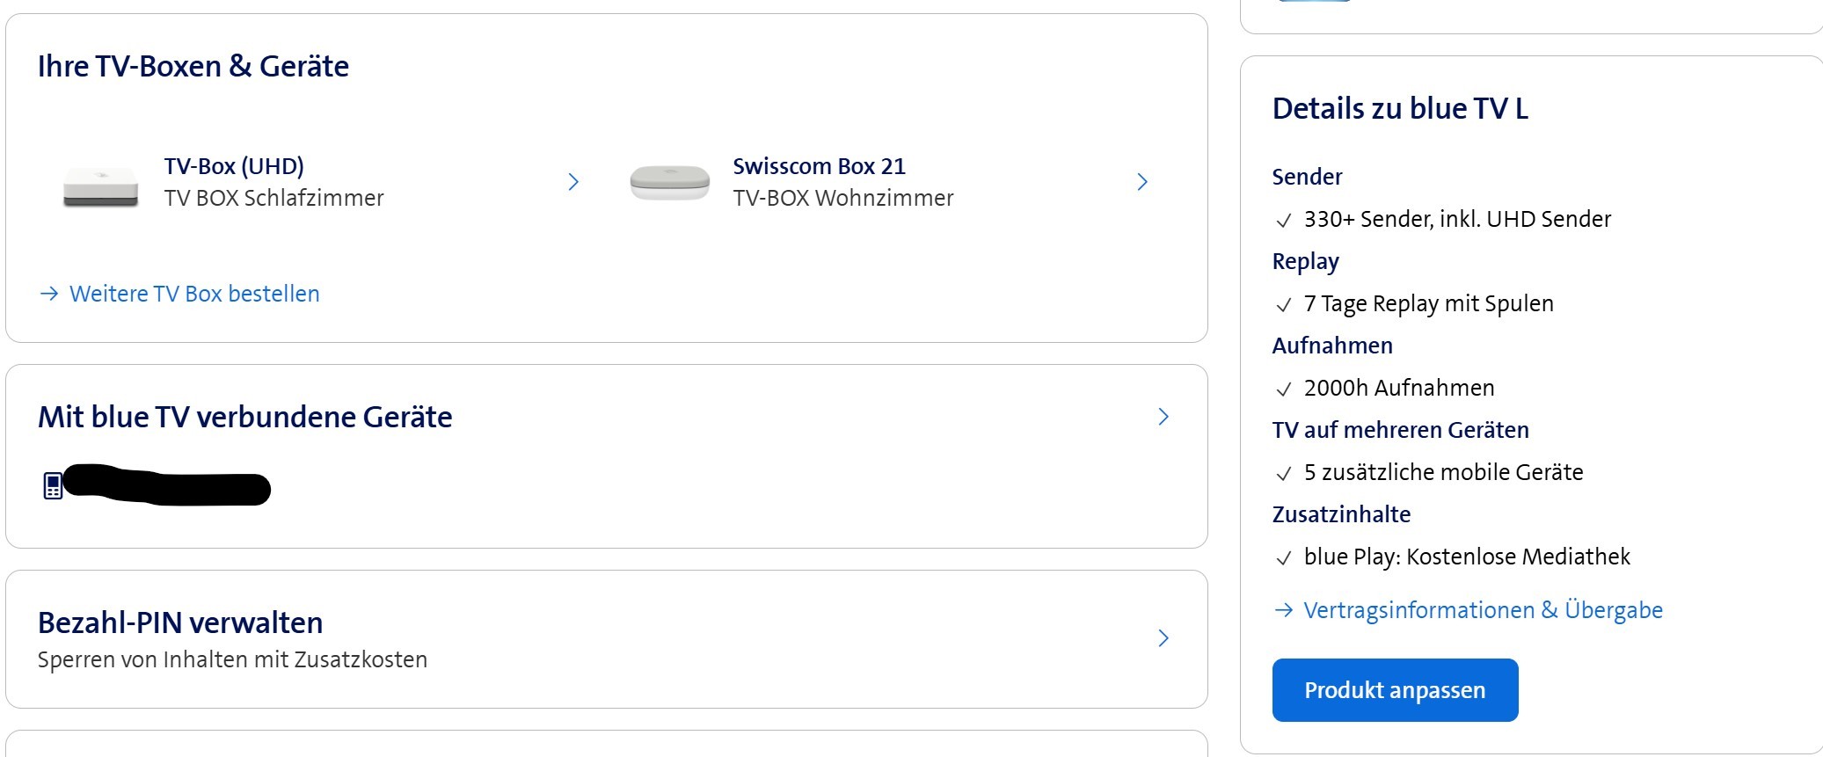Select the TV-BOX Wohnzimmer entry
The width and height of the screenshot is (1823, 757).
pyautogui.click(x=842, y=199)
